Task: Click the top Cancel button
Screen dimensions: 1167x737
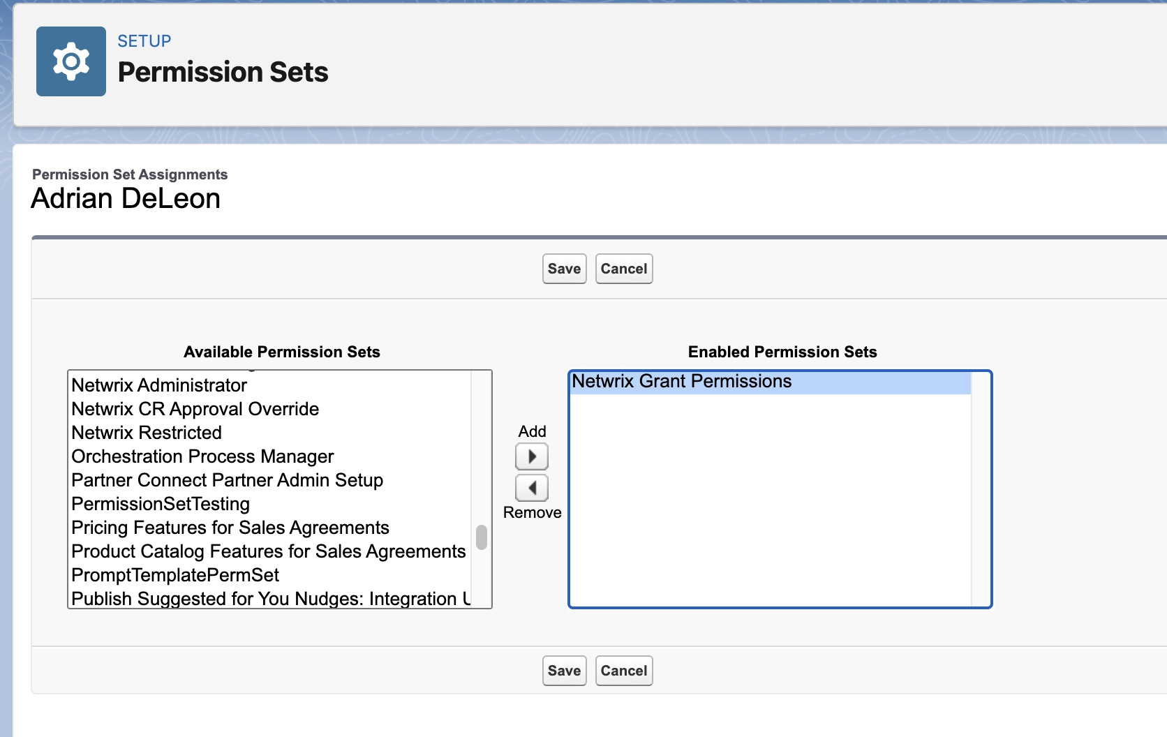Action: pyautogui.click(x=623, y=269)
